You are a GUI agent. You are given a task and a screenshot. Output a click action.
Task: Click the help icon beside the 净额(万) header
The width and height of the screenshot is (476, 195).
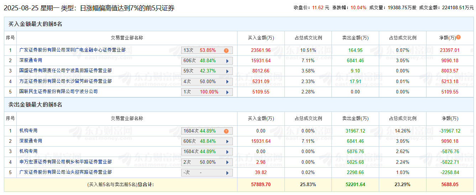[458, 37]
